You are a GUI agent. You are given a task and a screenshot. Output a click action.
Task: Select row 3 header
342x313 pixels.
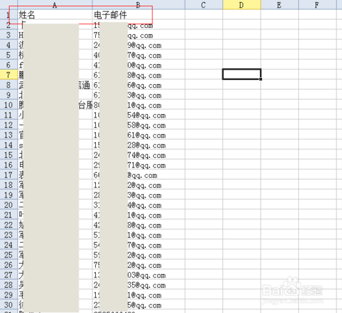9,35
